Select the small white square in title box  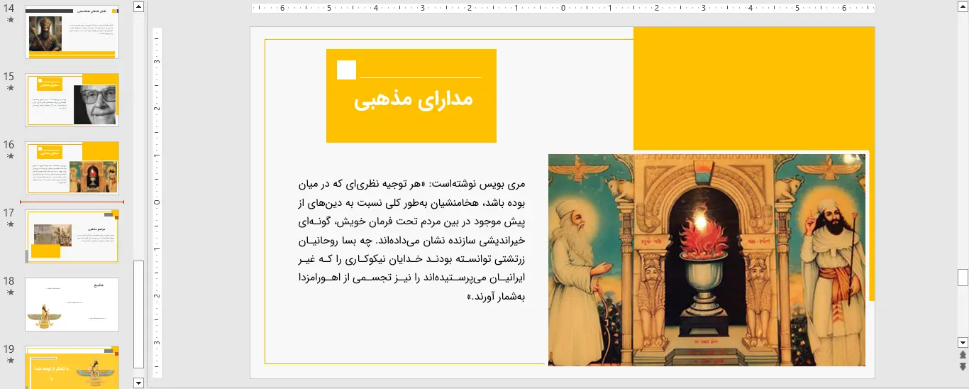(x=346, y=70)
